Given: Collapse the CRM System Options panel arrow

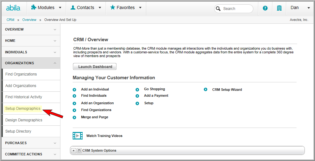Looking at the screenshot, I should point(74,151).
